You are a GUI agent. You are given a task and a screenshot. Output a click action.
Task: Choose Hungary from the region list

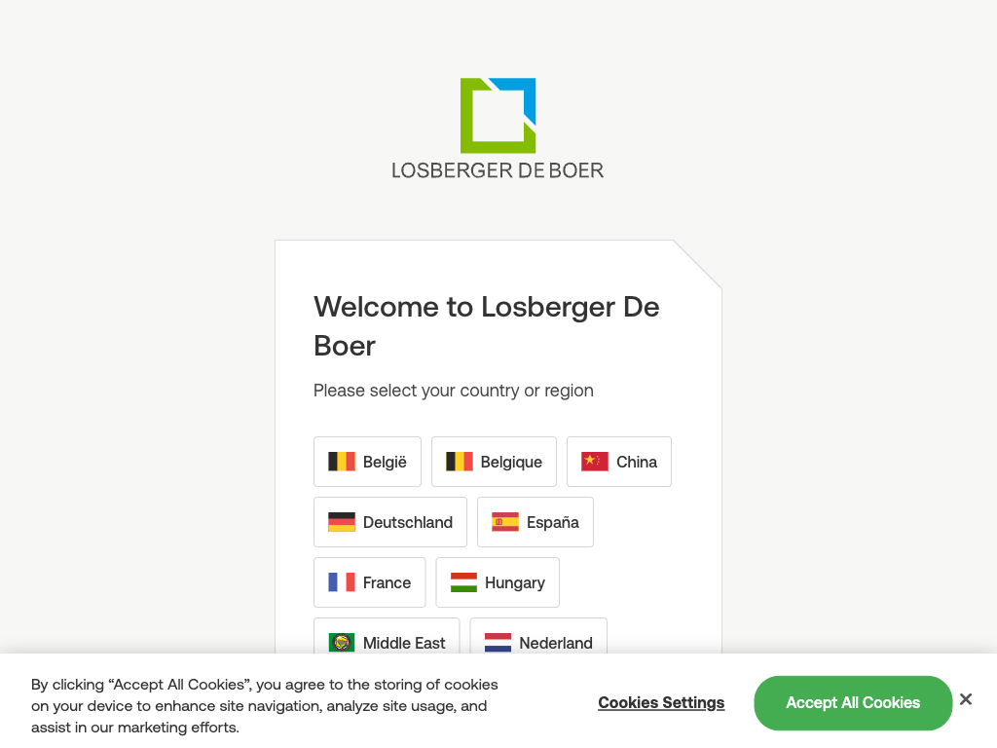click(498, 582)
